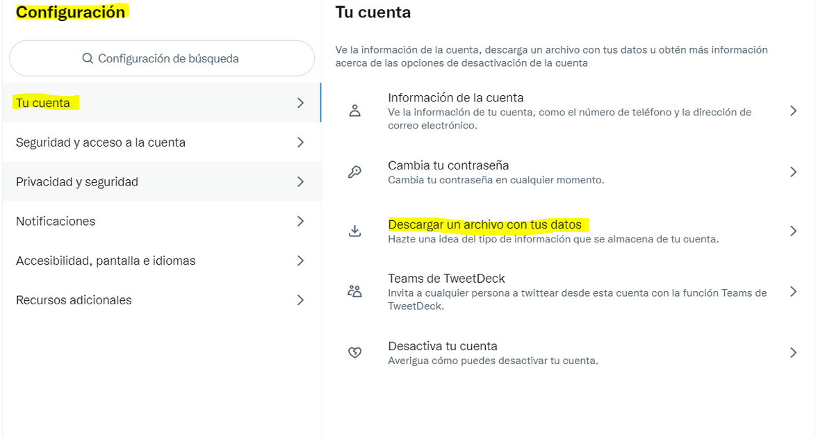Click the chevron at end of Información de la cuenta
This screenshot has width=834, height=437.
793,110
